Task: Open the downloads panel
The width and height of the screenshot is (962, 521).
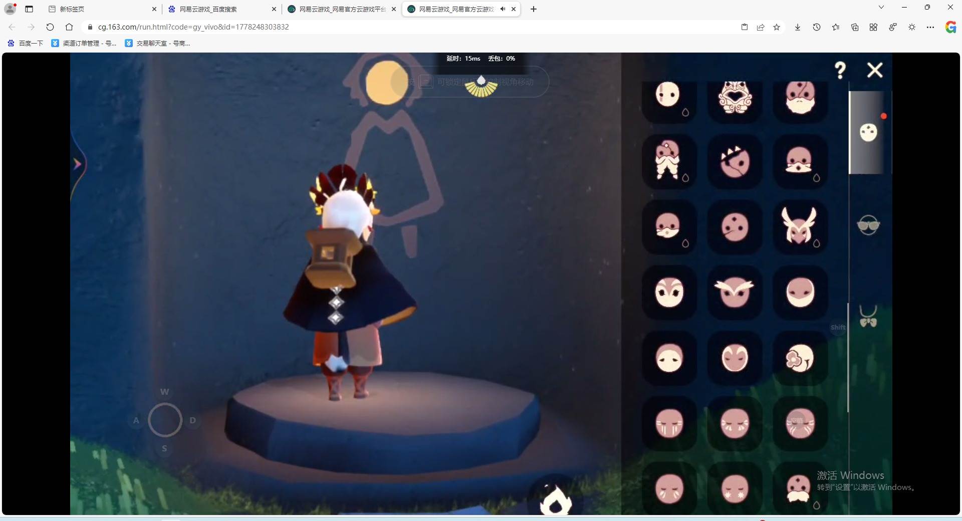Action: (x=798, y=27)
